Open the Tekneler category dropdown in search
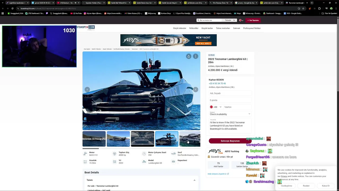Image resolution: width=339 pixels, height=191 pixels. click(230, 20)
